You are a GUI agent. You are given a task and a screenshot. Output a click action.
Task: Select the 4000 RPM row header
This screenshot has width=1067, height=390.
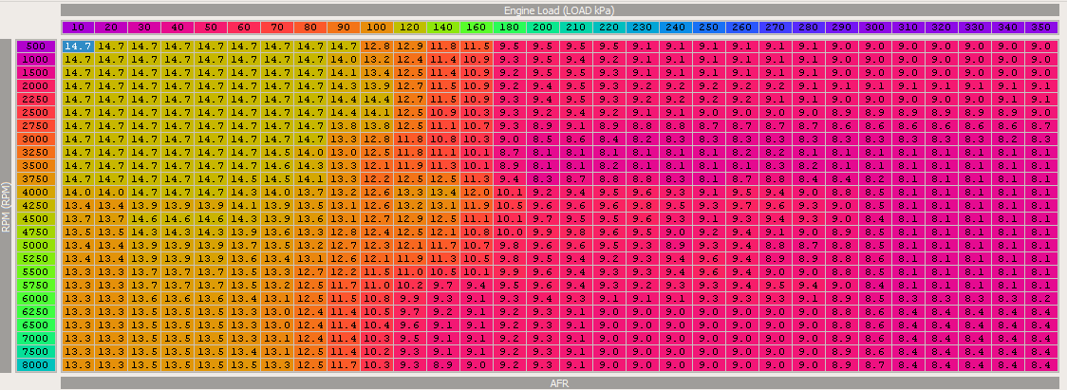(x=36, y=192)
